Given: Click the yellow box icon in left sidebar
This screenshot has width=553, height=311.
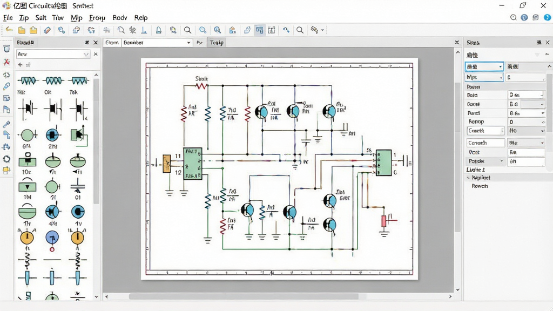Looking at the screenshot, I should pyautogui.click(x=6, y=170).
